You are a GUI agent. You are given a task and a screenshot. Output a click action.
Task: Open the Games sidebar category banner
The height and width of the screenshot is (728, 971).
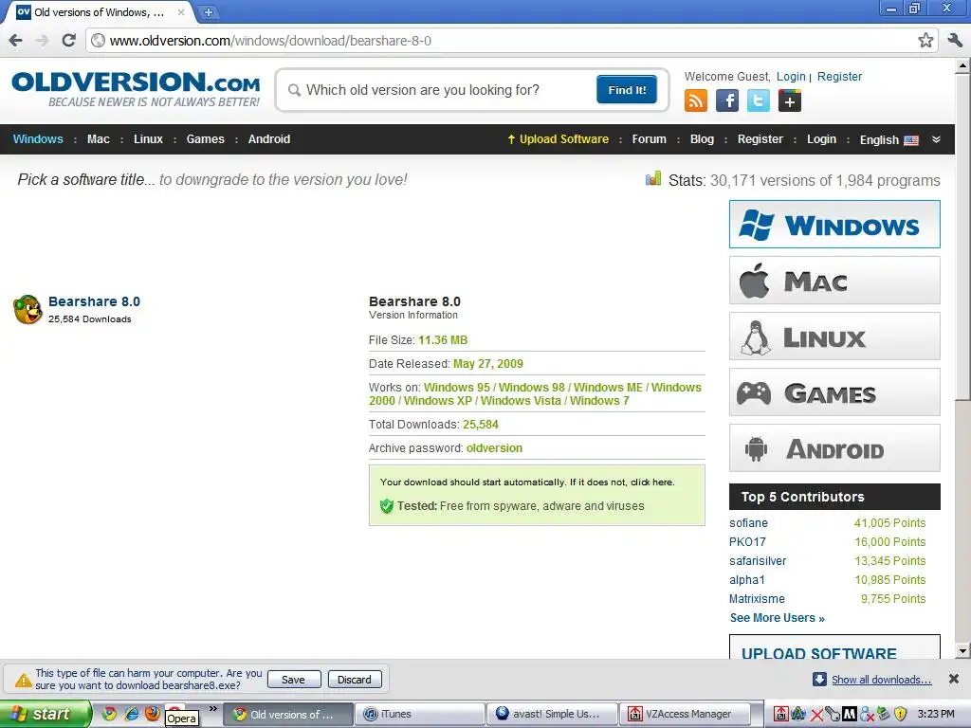(834, 392)
